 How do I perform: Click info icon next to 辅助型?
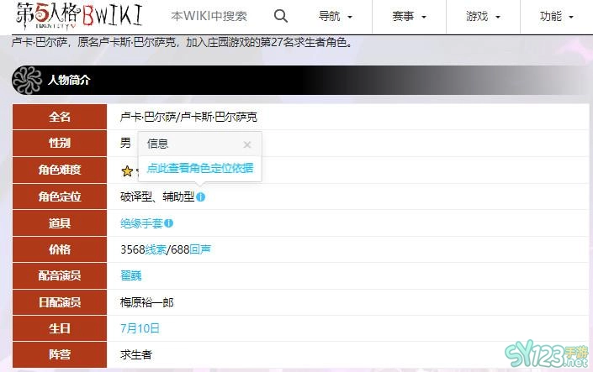coord(200,196)
